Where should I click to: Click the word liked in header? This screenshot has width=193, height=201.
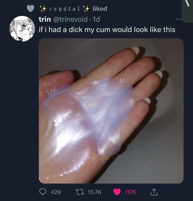pos(100,9)
